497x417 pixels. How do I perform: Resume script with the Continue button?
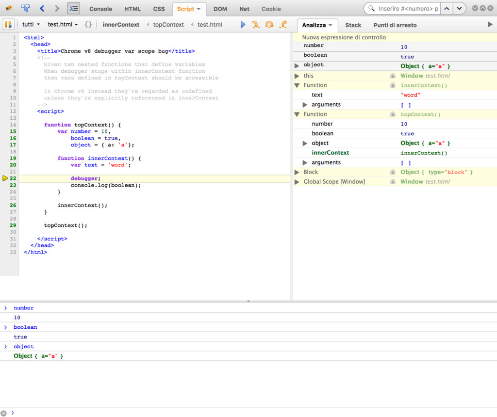click(x=243, y=24)
